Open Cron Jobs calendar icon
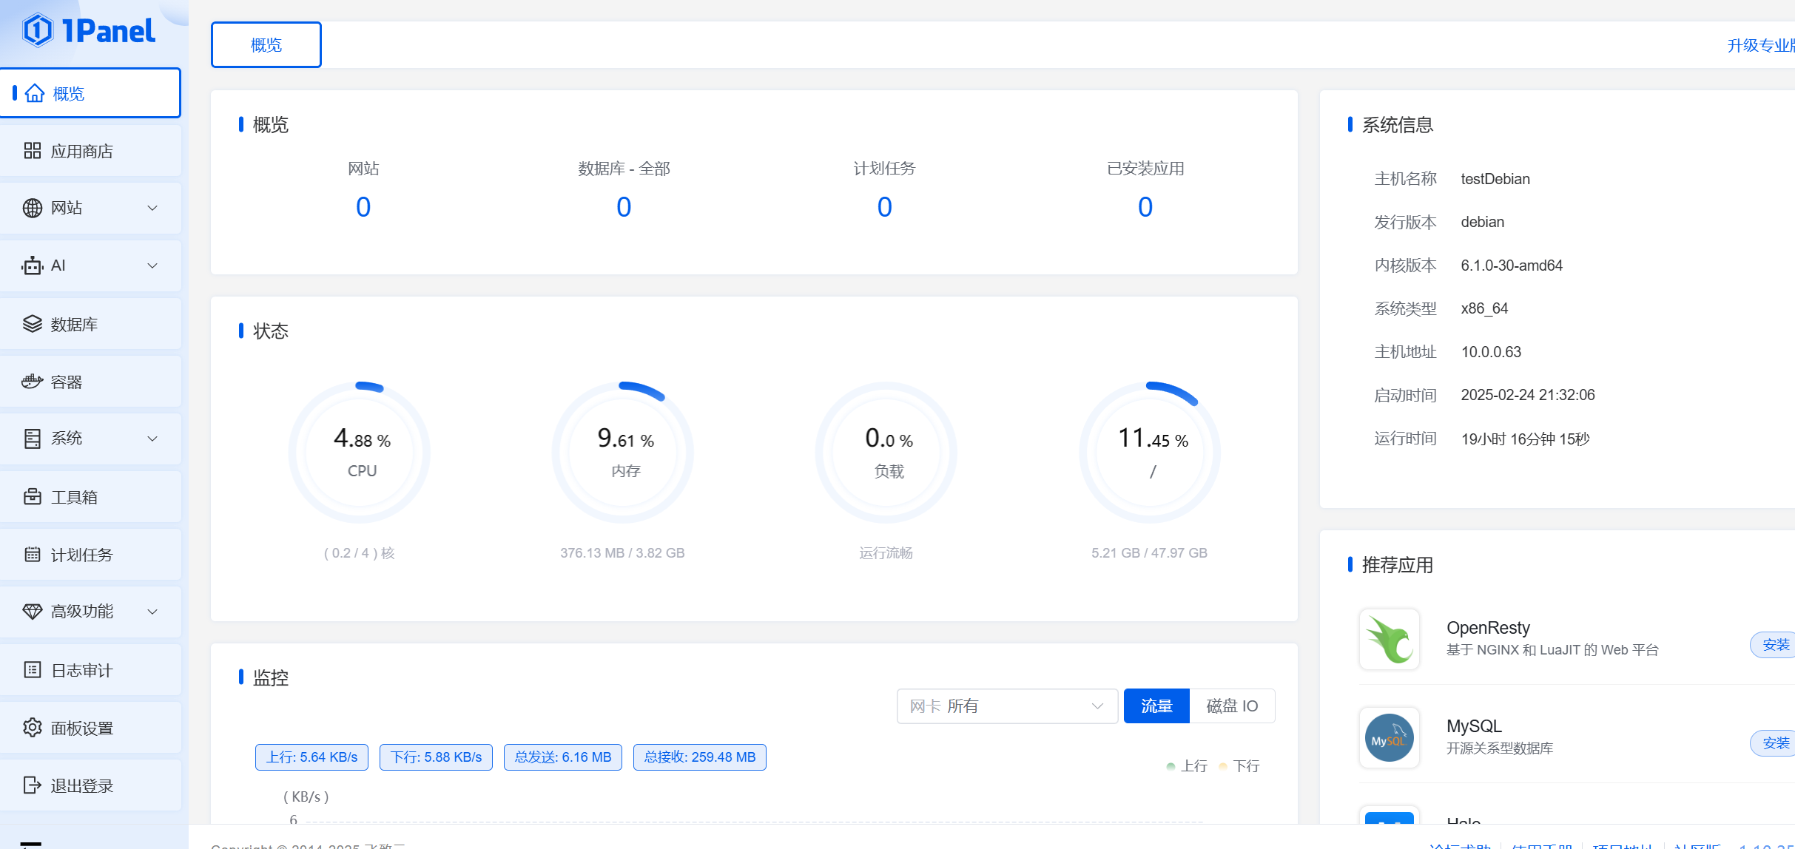 tap(32, 555)
